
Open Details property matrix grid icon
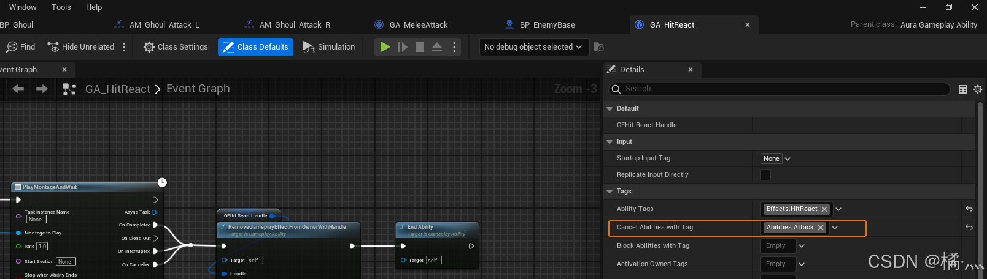(963, 89)
